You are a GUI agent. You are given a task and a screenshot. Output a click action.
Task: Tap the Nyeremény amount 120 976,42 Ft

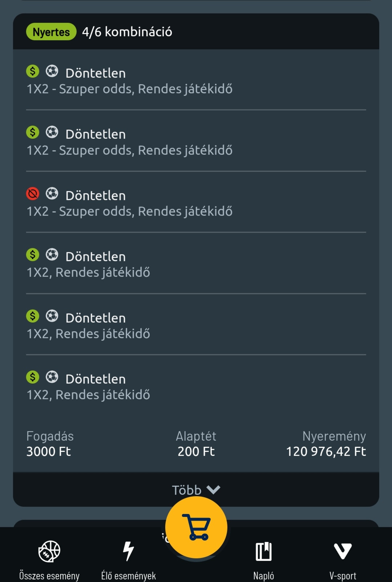(326, 452)
